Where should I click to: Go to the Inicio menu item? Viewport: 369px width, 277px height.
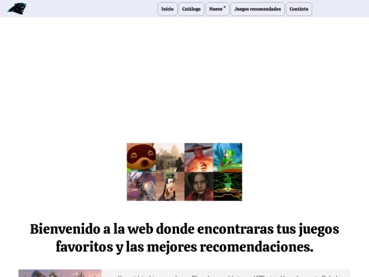tap(167, 9)
